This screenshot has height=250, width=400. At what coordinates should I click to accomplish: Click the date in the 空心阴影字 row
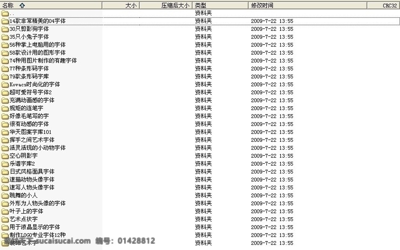[272, 156]
